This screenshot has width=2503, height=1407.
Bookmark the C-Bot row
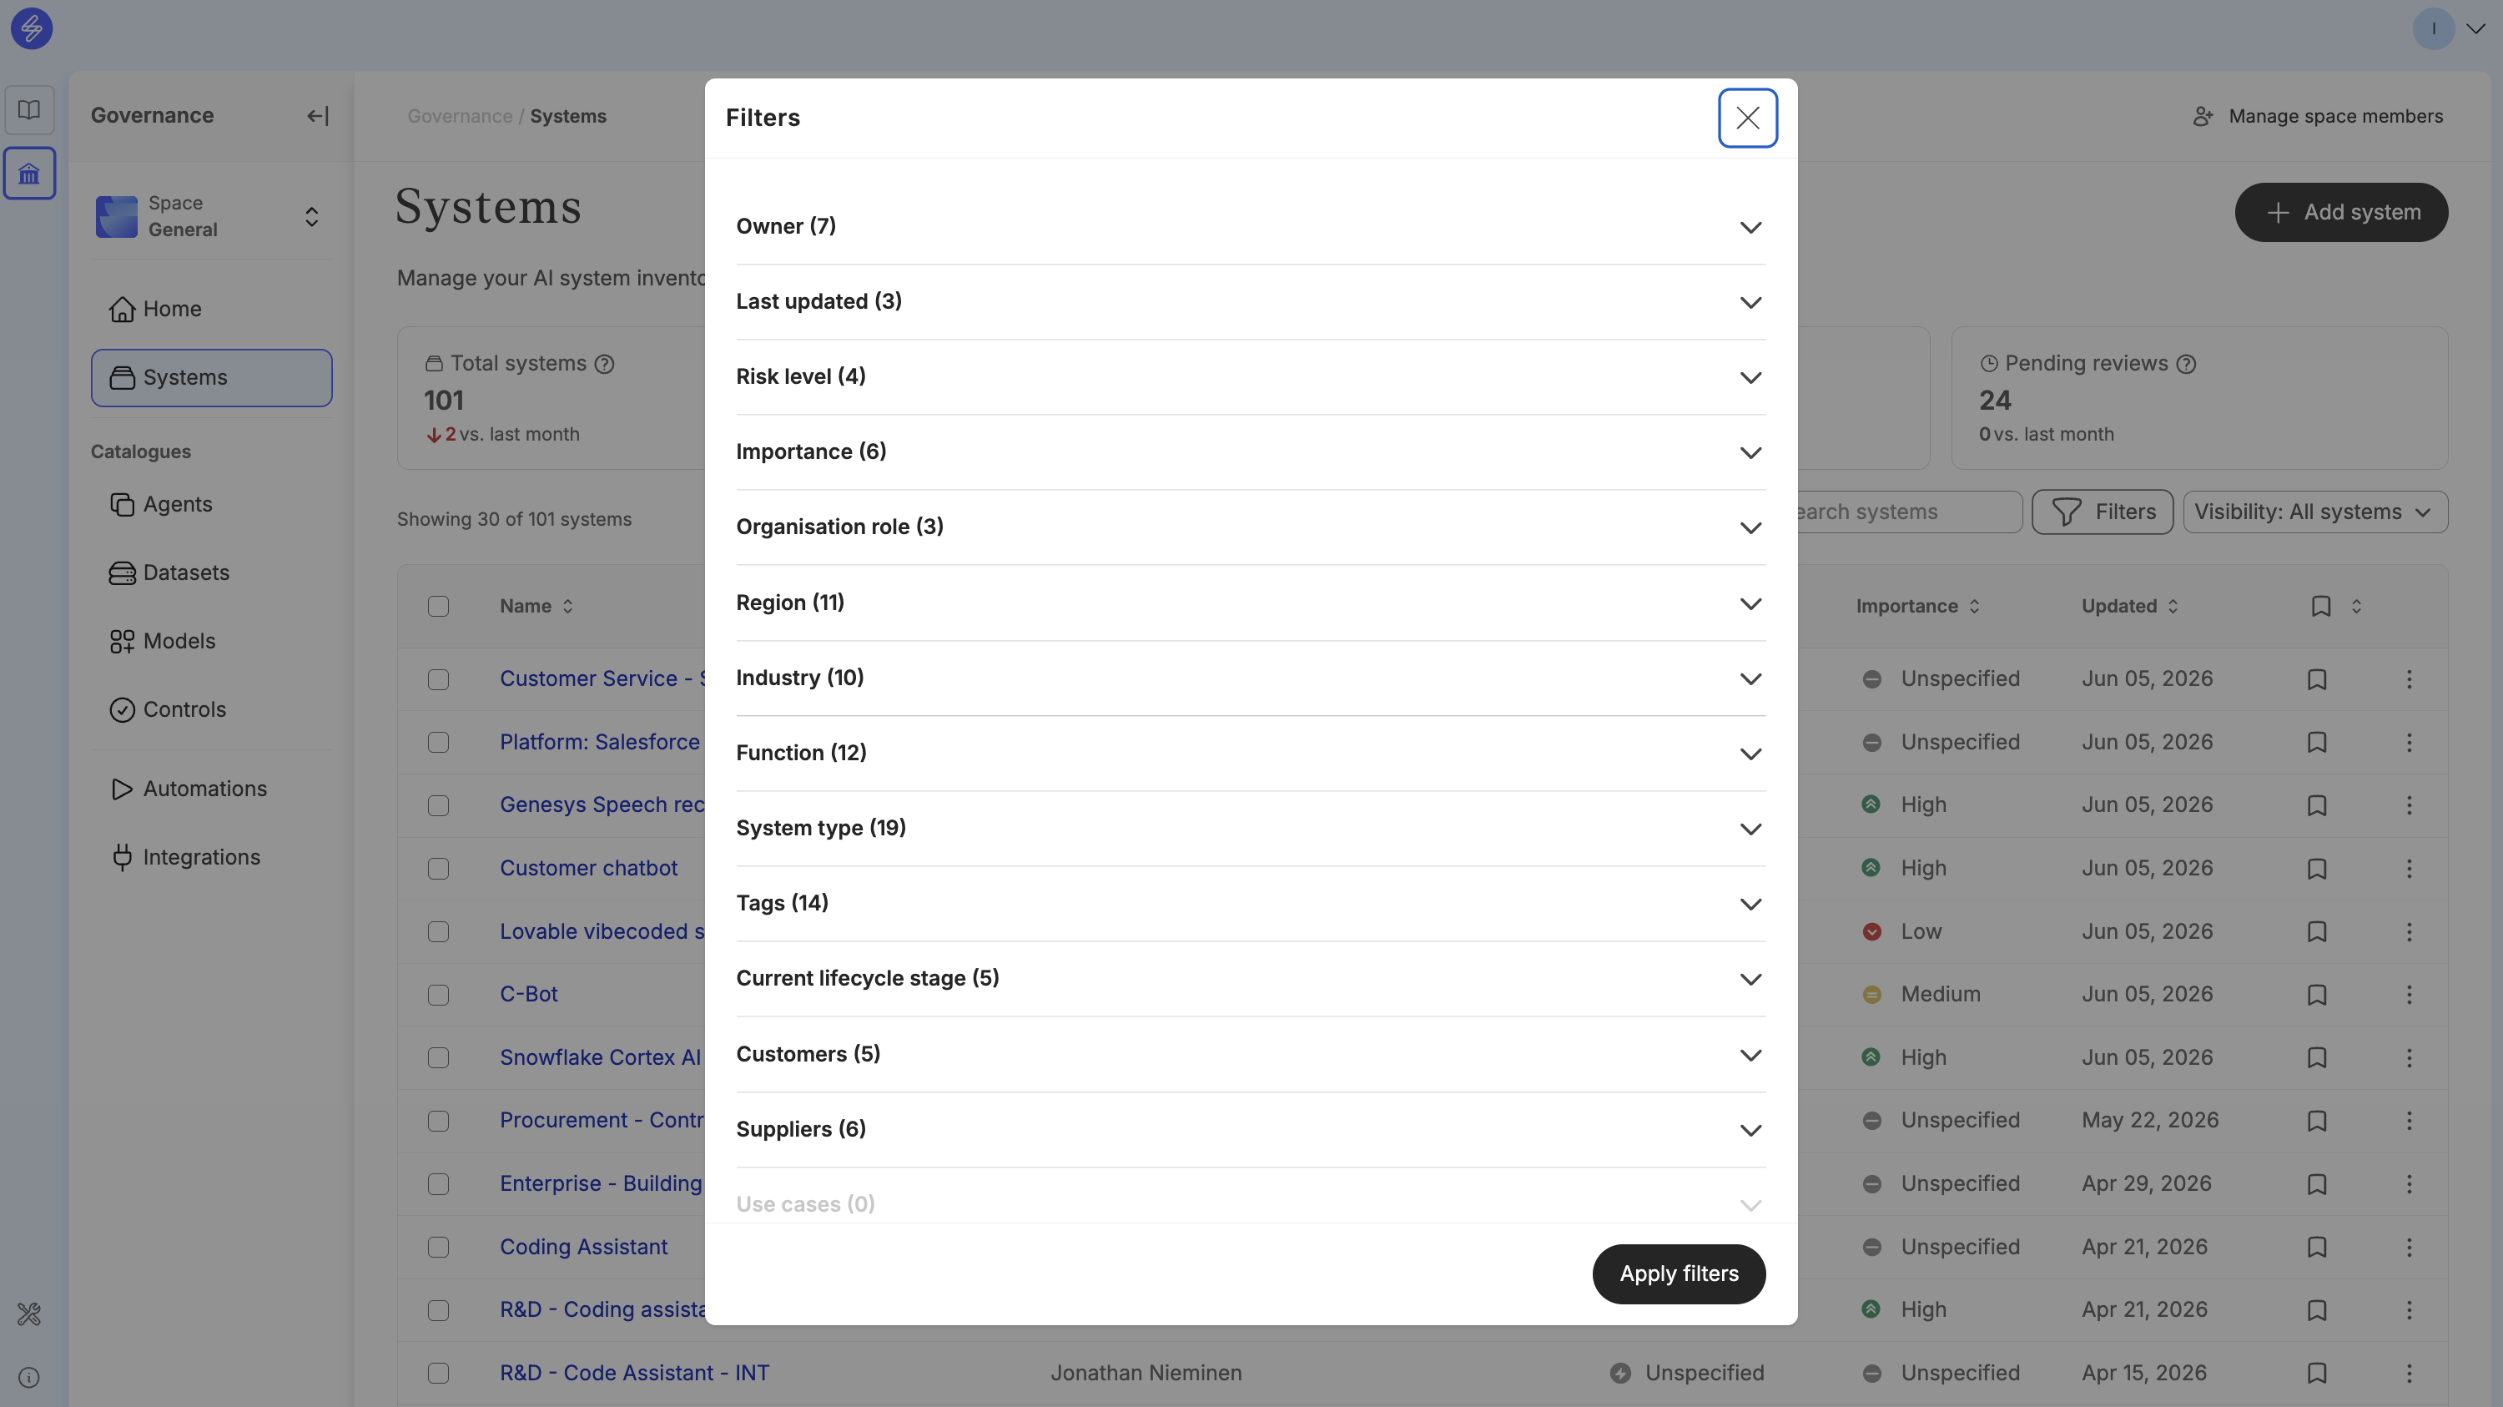pyautogui.click(x=2318, y=995)
